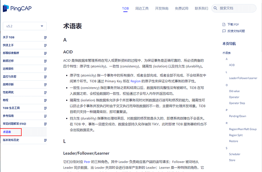Jump to Scheduler in page navigation
Viewport: 262px width, 172px height.
coord(235,154)
